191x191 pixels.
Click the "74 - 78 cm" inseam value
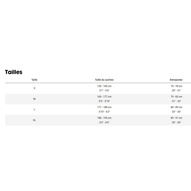tap(176, 86)
